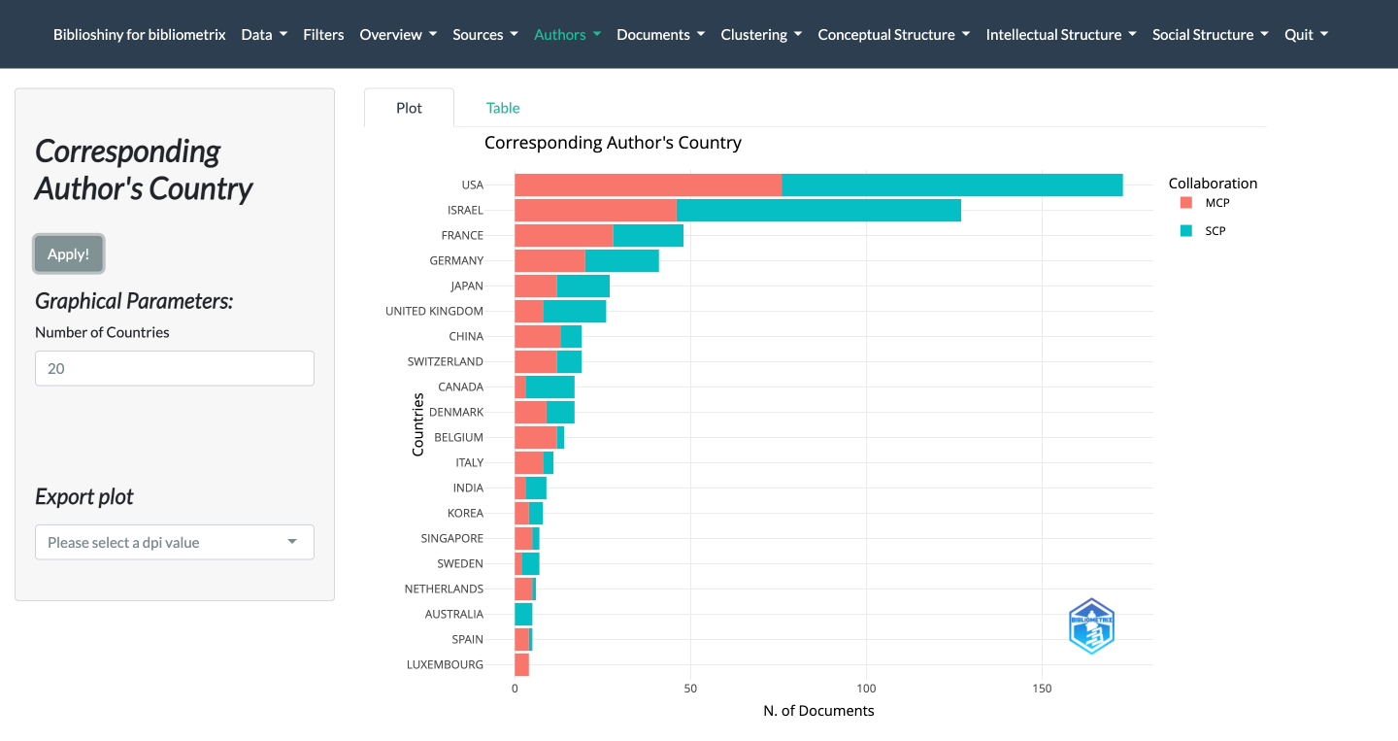Click the BELGIUM axis label
The image size is (1398, 741).
click(x=458, y=437)
